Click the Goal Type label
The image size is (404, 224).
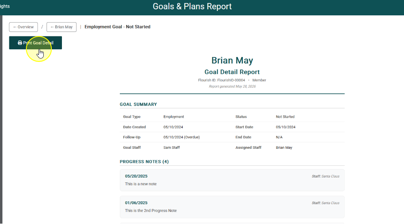coord(132,116)
